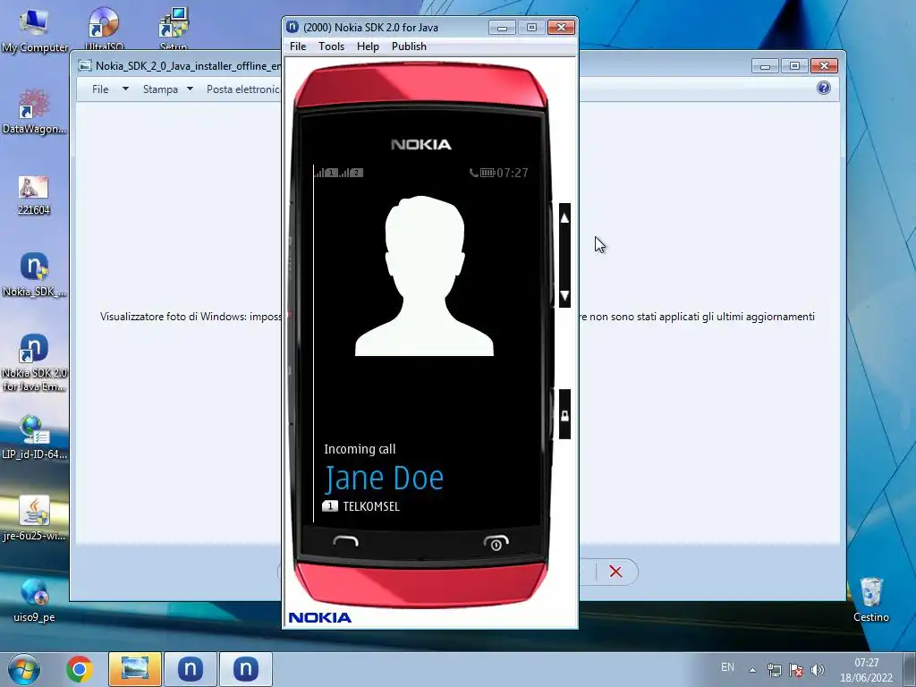Open the Publish menu in Nokia SDK
Screen dimensions: 916x687
point(409,47)
